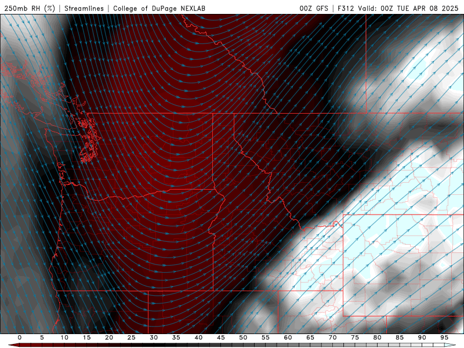This screenshot has width=464, height=348.
Task: Select the "Streamlines" header label
Action: [x=84, y=8]
